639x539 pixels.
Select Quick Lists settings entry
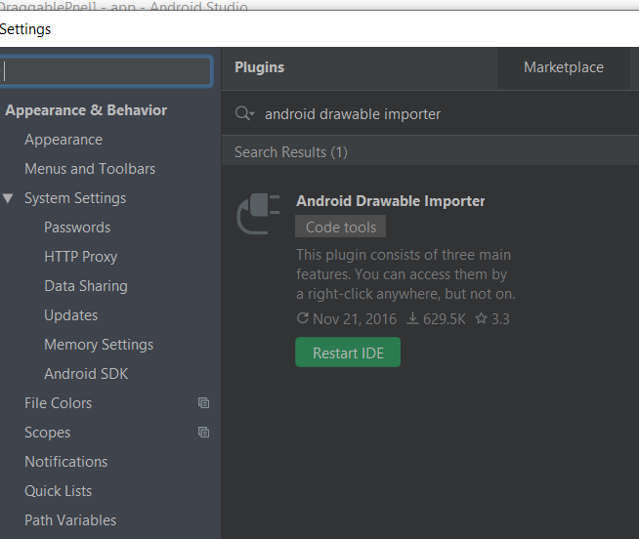point(59,492)
